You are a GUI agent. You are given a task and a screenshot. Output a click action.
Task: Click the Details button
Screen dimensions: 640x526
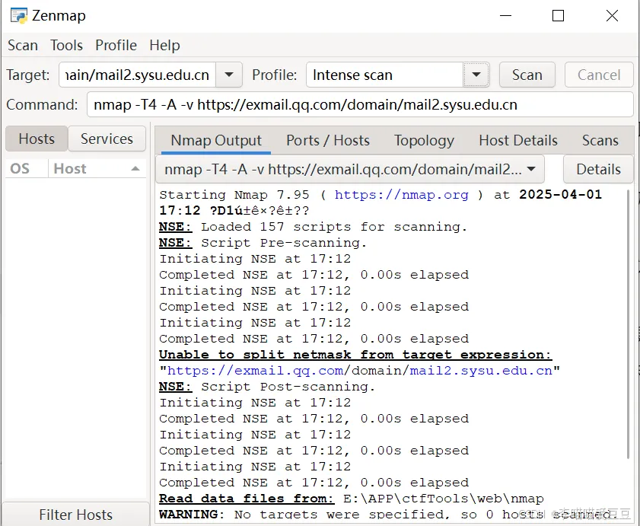598,169
